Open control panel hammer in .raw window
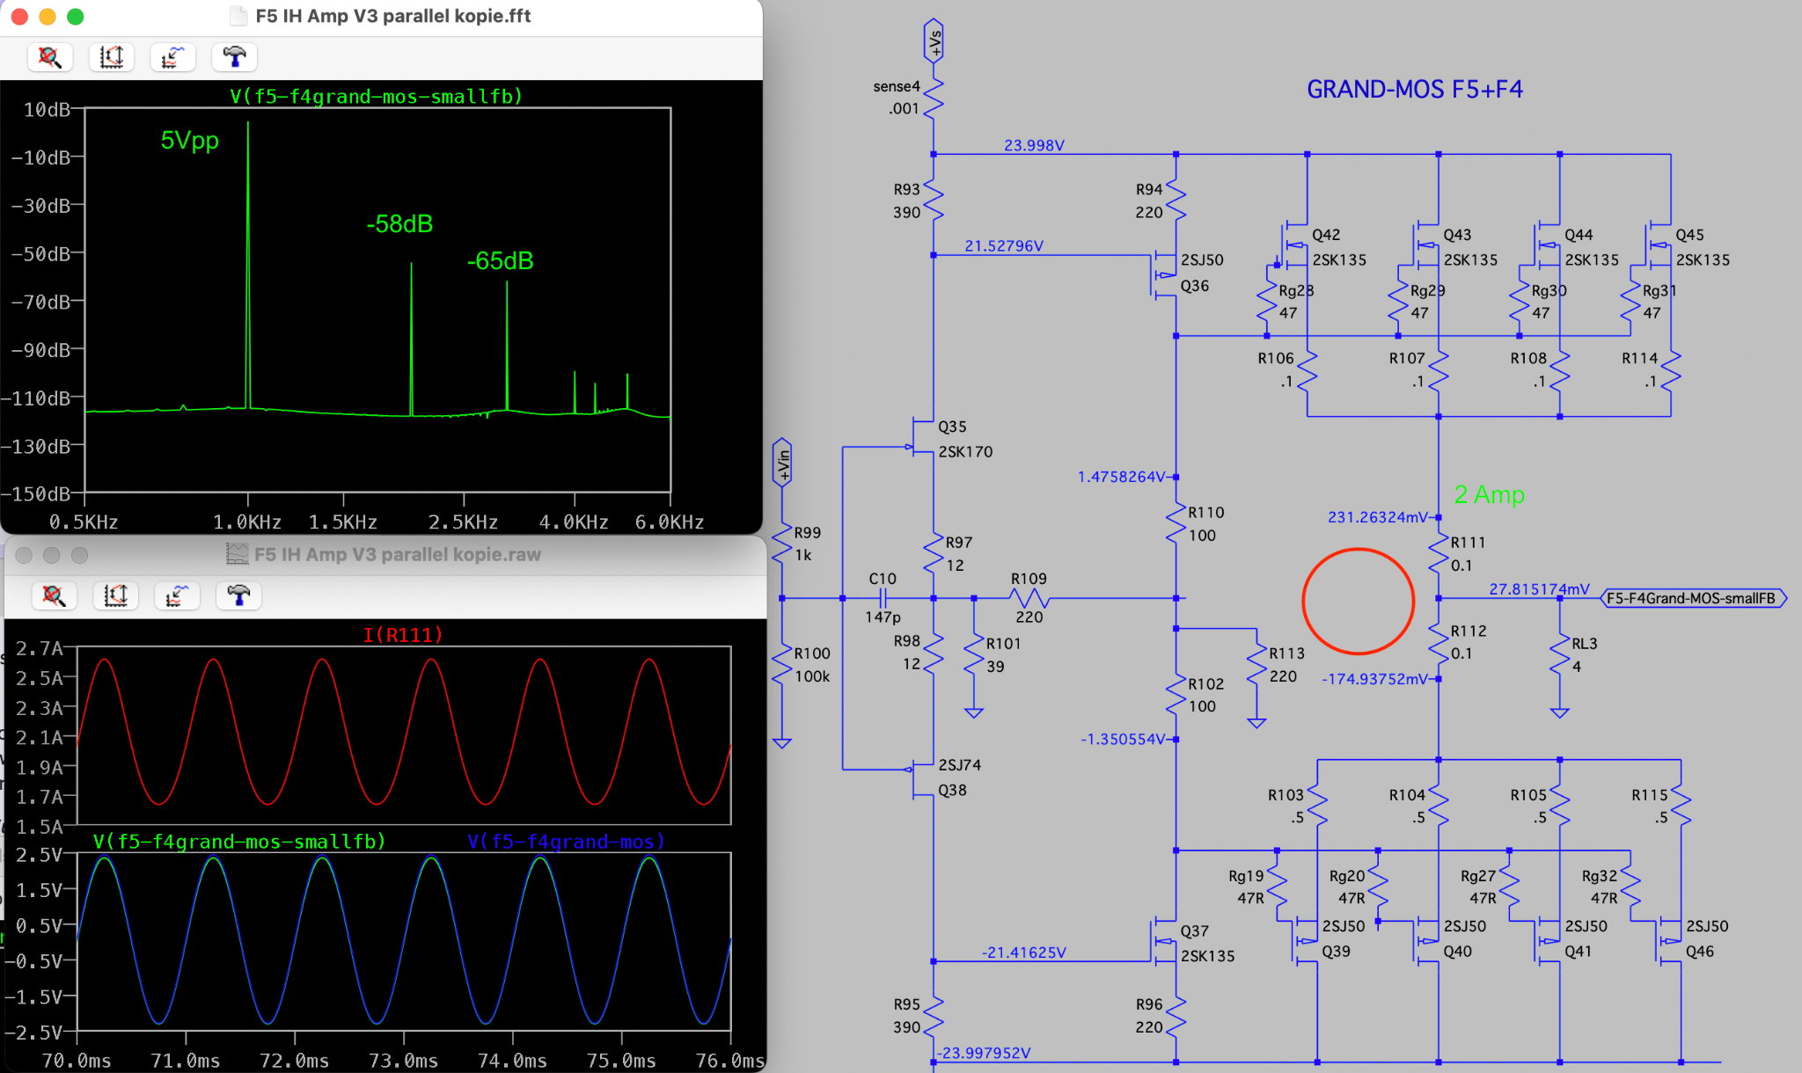 [238, 595]
